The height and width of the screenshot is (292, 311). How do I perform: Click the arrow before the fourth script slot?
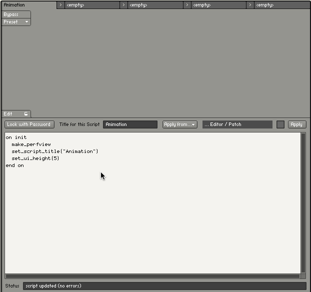(x=187, y=5)
